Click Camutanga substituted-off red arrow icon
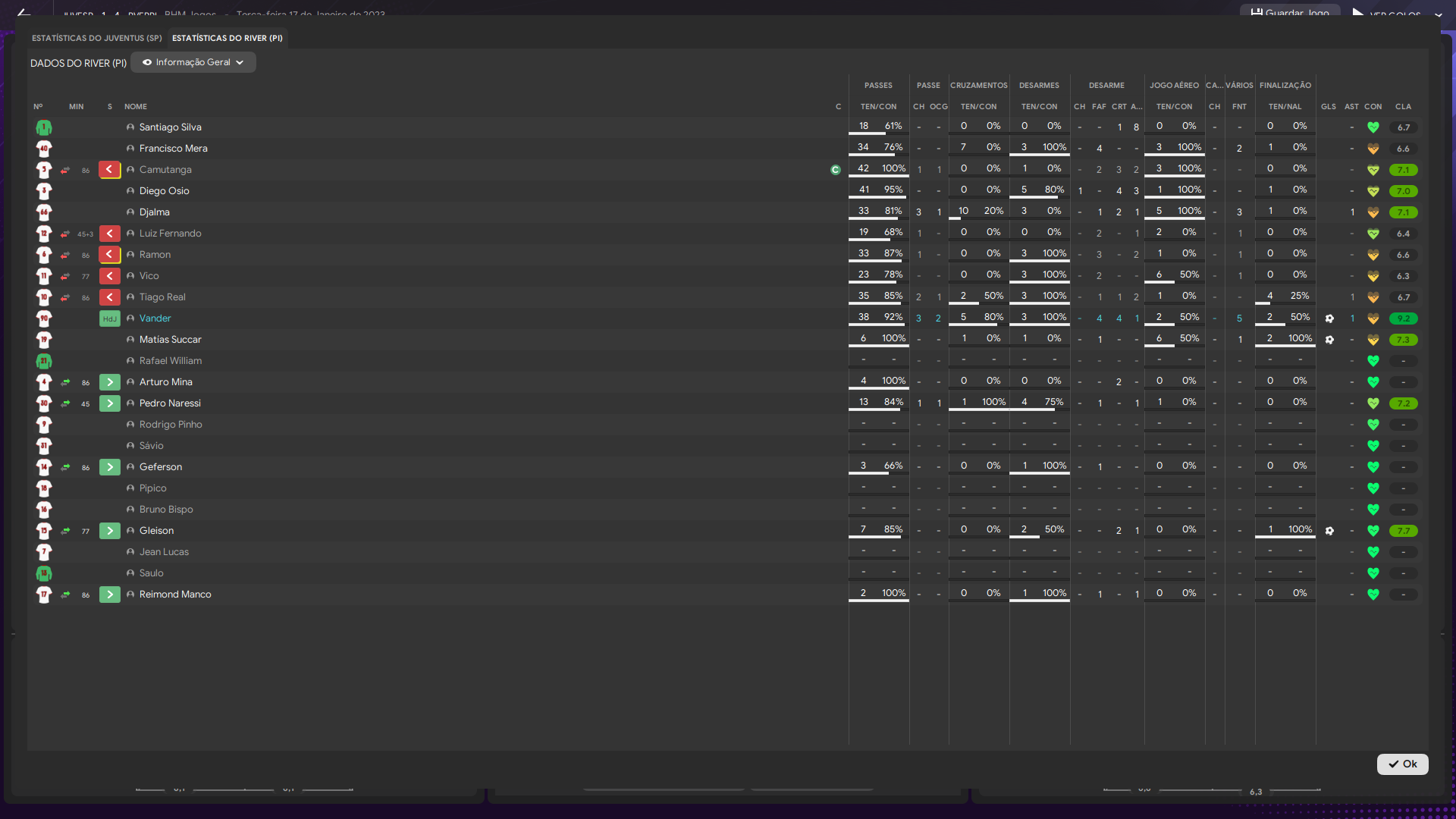 [x=110, y=170]
